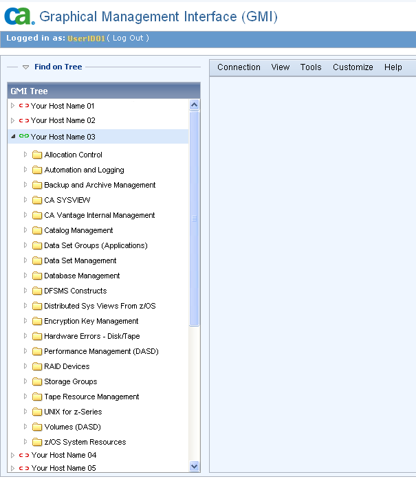Click the Log Out link
The image size is (416, 479).
pyautogui.click(x=128, y=38)
